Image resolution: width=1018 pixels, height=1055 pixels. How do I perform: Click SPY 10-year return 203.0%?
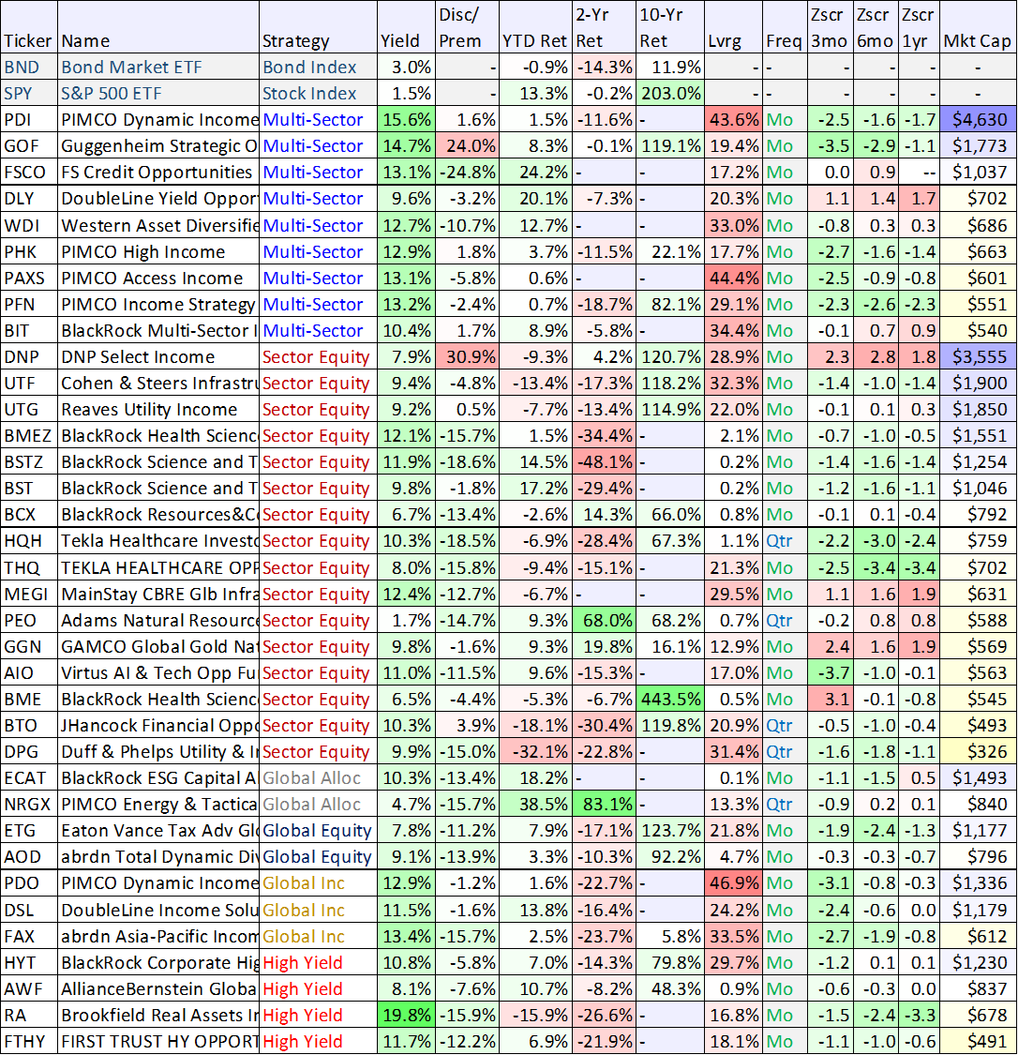[x=669, y=94]
